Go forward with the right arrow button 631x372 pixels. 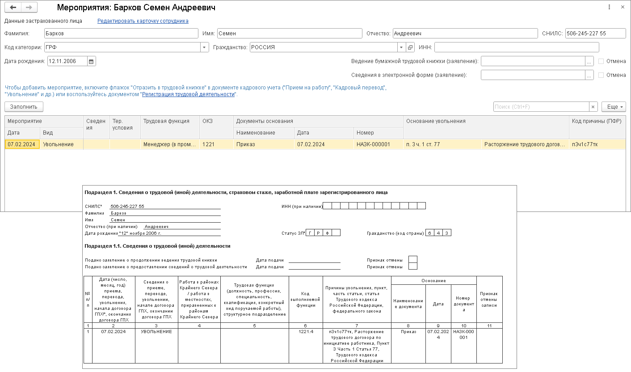(x=29, y=8)
